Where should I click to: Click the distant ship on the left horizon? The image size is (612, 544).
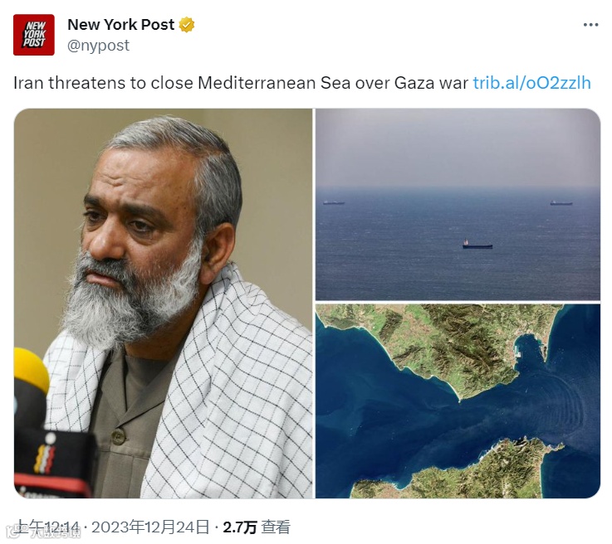[x=334, y=202]
